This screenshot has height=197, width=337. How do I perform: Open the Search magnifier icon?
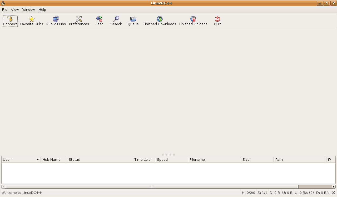pos(116,19)
